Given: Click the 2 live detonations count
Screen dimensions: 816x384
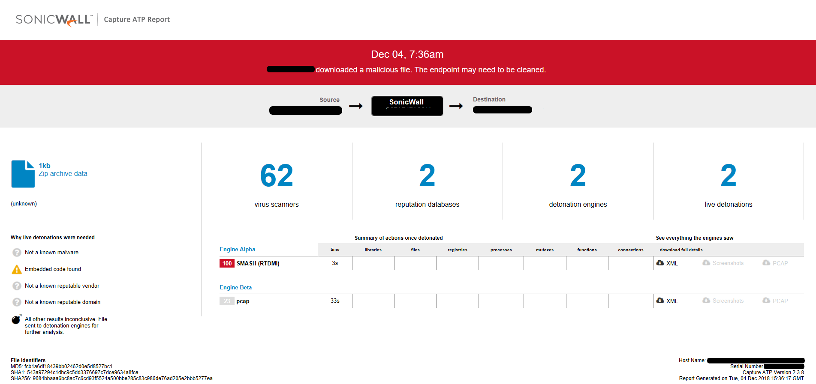Looking at the screenshot, I should pyautogui.click(x=729, y=176).
